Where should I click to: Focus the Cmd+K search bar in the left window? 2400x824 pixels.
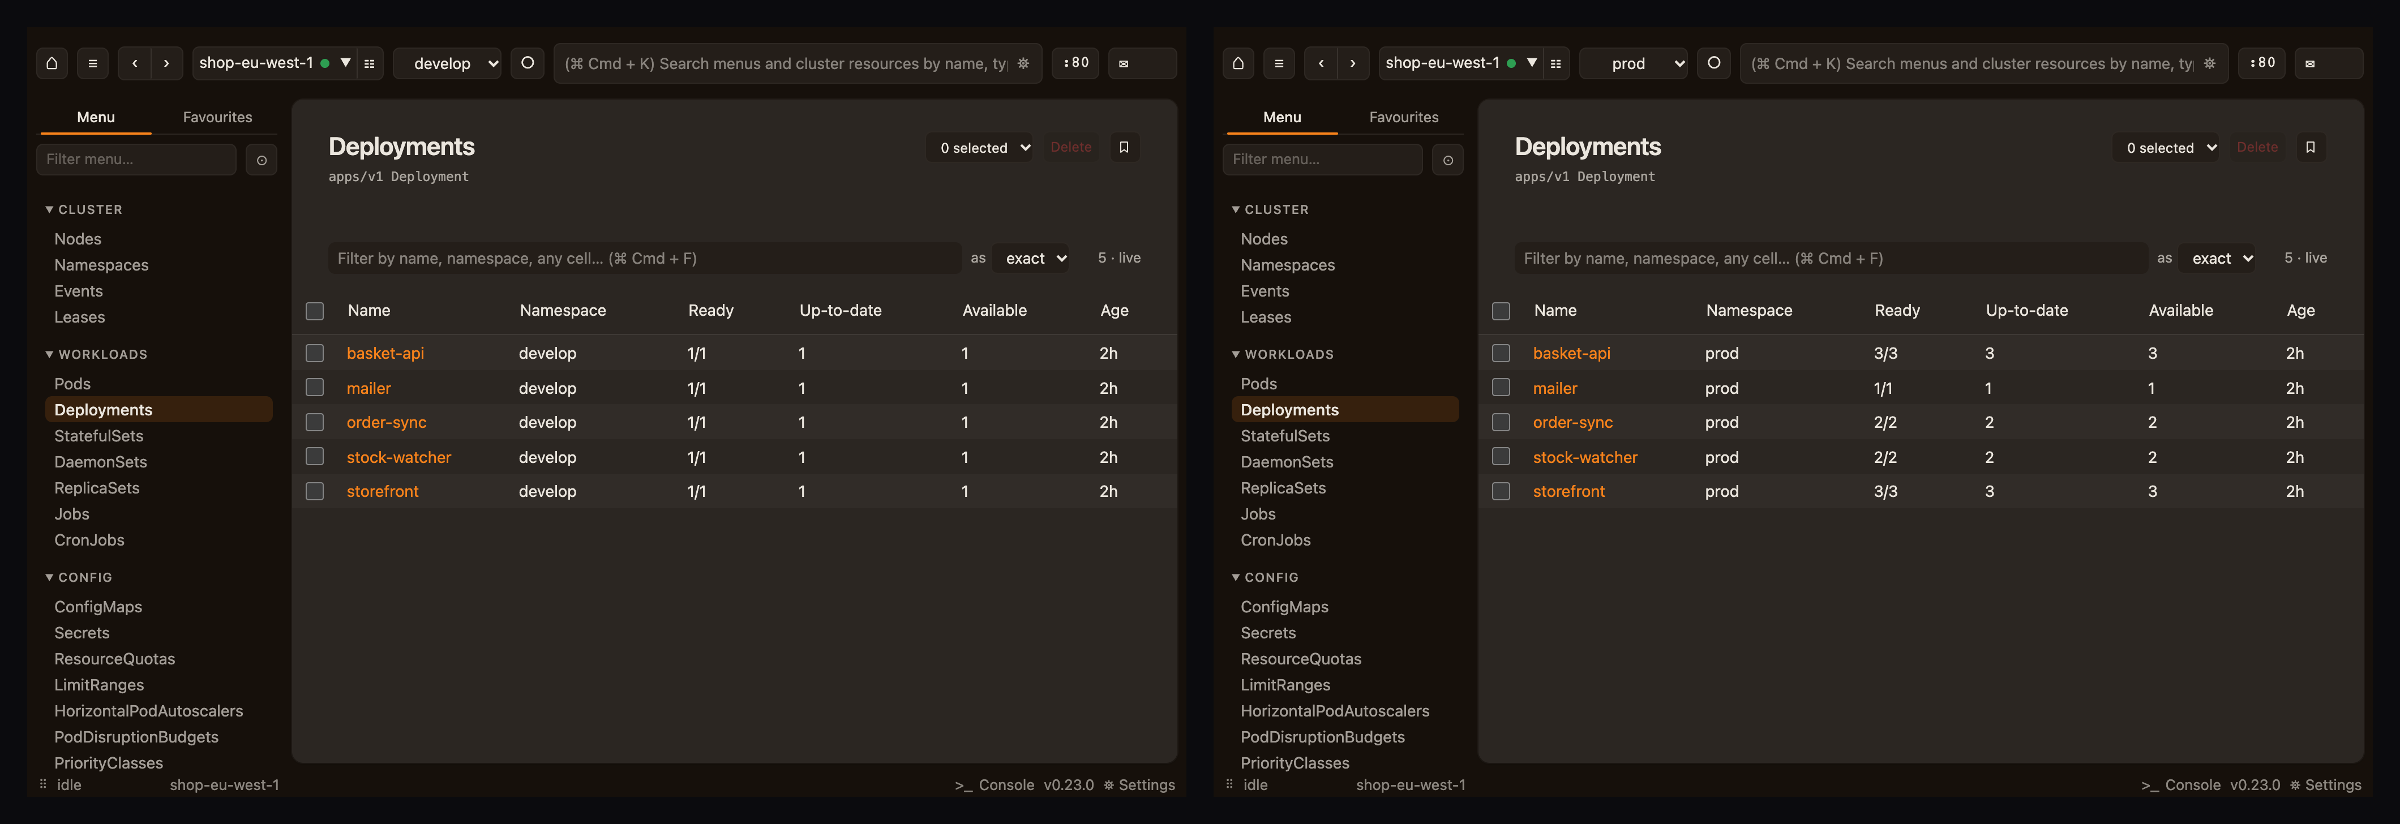click(798, 63)
